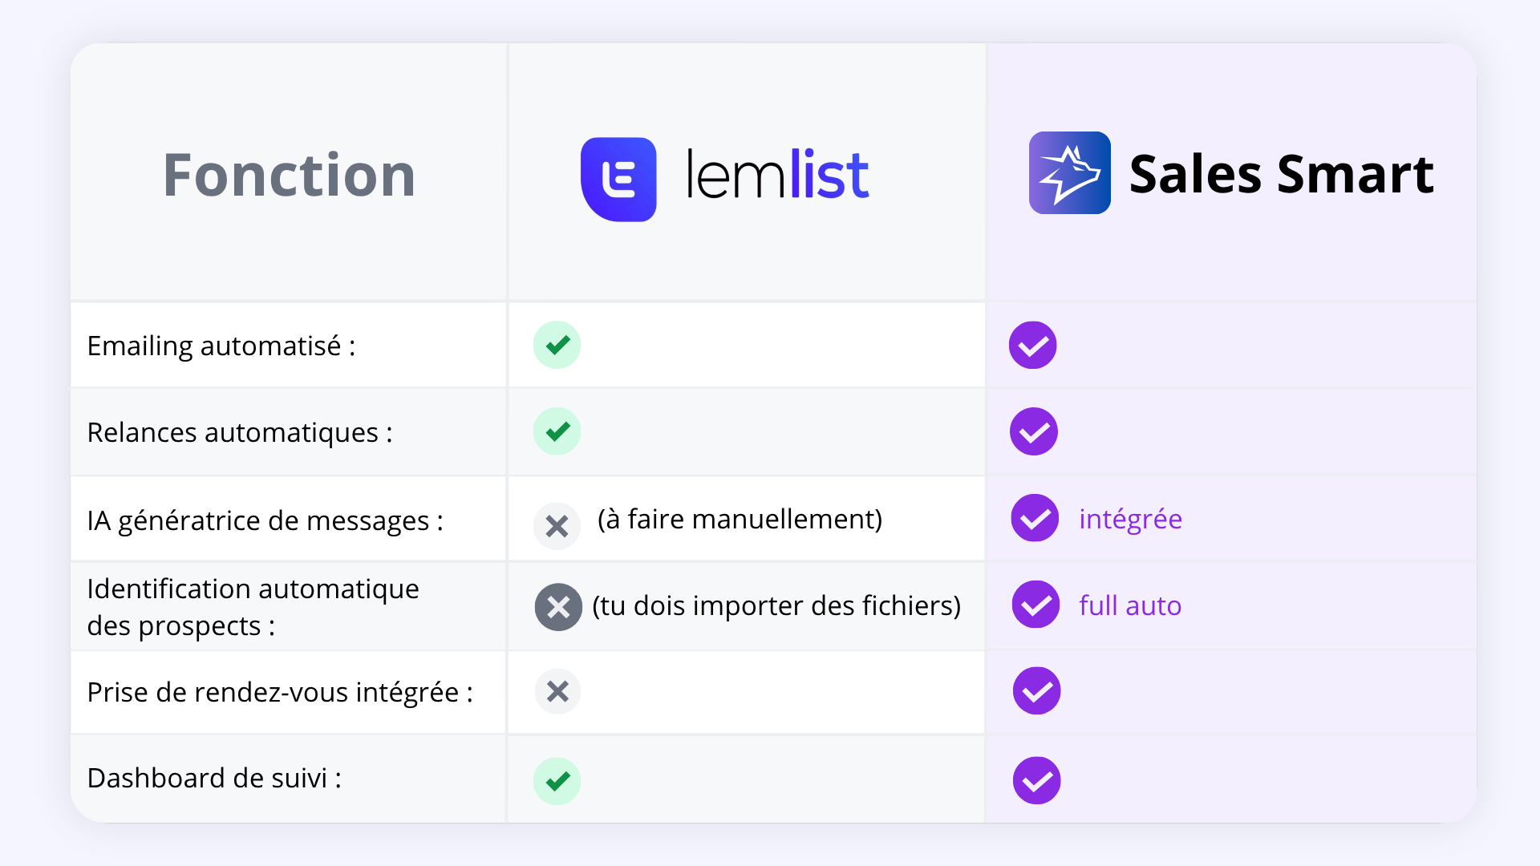1540x866 pixels.
Task: Click lemlist cross for Prise de rendez-vous
Action: tap(557, 691)
